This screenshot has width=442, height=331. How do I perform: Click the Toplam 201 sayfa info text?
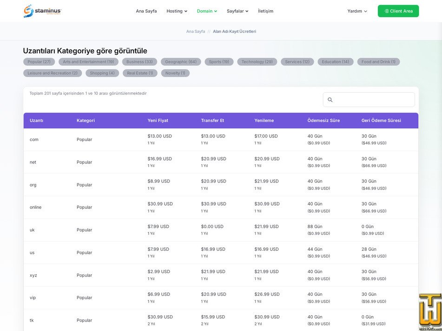coord(88,93)
